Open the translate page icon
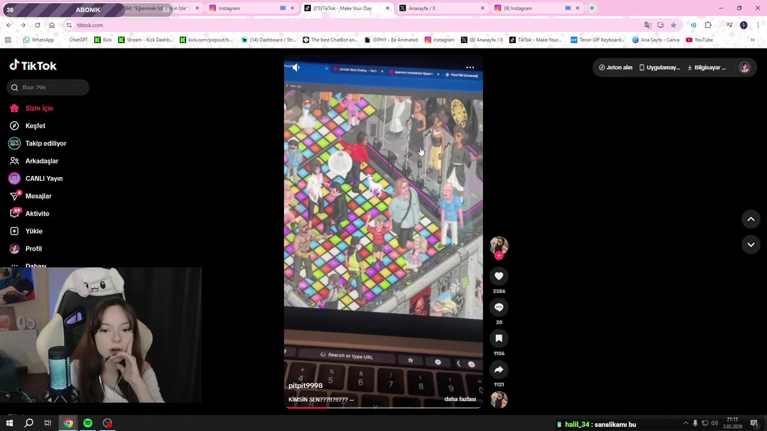767x431 pixels. pyautogui.click(x=648, y=25)
